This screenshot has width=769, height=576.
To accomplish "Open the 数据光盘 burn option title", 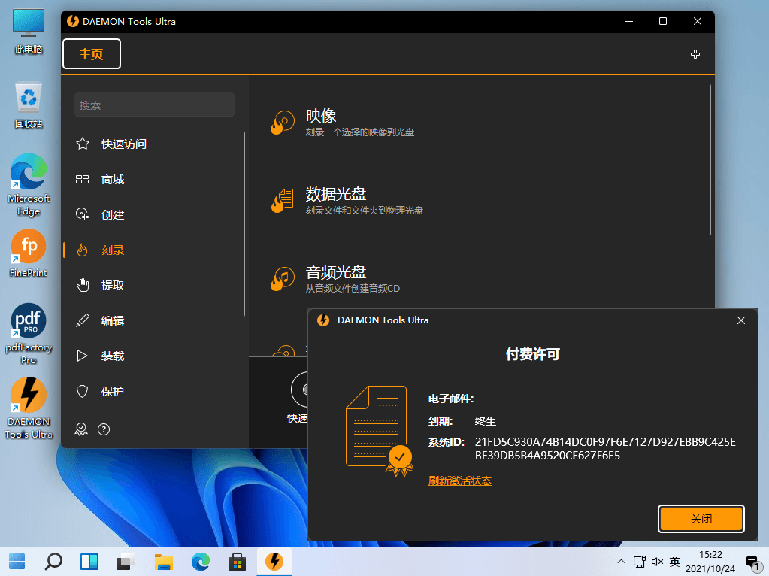I will point(335,194).
